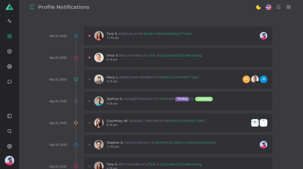303x169 pixels.
Task: Click the Delivery tracking Dashboard link
Action: (194, 142)
